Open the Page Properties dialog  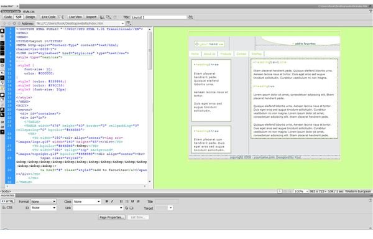[111, 217]
